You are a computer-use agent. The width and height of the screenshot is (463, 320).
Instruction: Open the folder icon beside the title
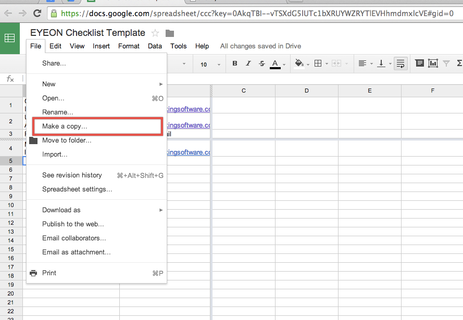pyautogui.click(x=169, y=33)
